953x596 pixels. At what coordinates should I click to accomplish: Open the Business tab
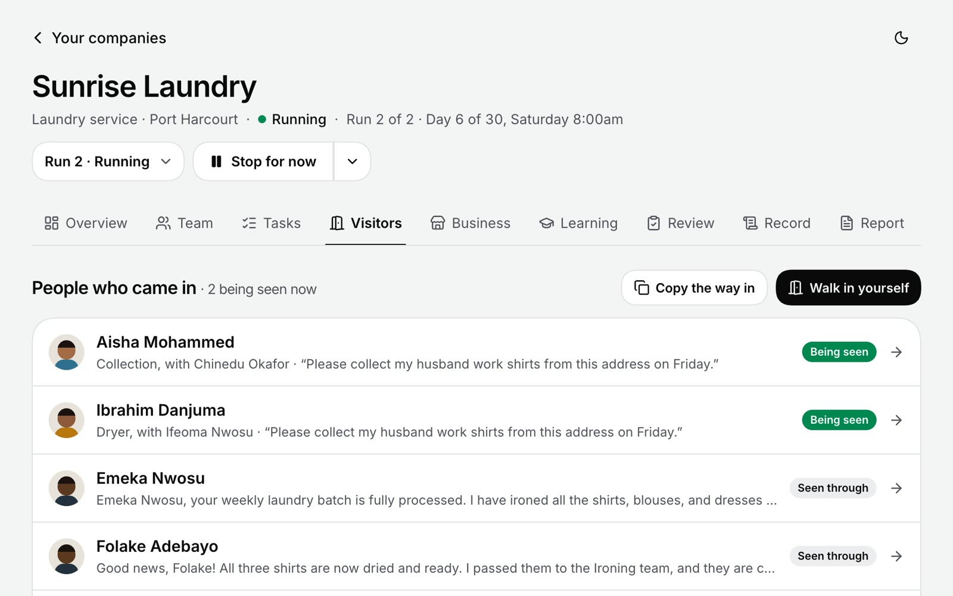pyautogui.click(x=471, y=223)
